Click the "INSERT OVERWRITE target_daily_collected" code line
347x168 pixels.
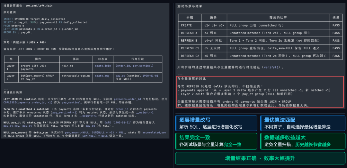34,19
